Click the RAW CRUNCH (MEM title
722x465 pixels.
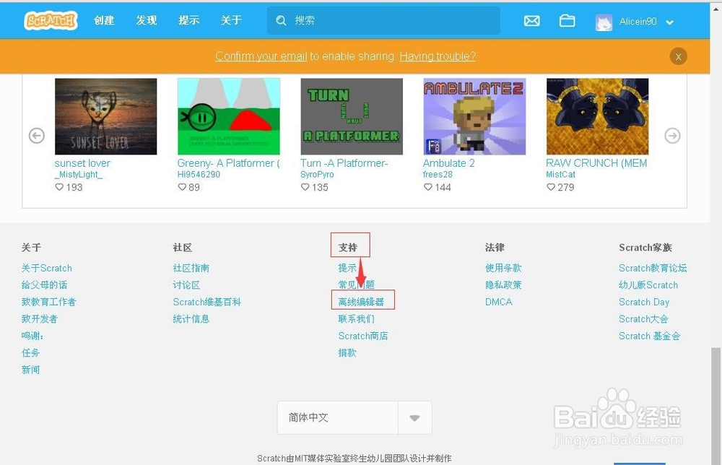click(596, 163)
